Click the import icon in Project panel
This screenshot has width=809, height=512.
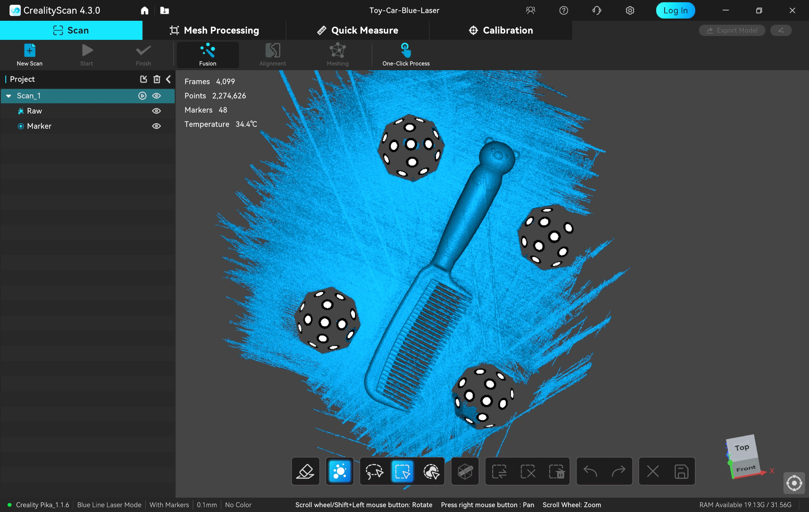(x=144, y=79)
